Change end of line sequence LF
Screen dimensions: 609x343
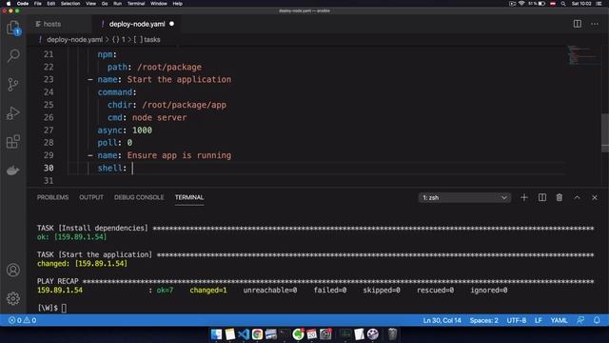539,320
